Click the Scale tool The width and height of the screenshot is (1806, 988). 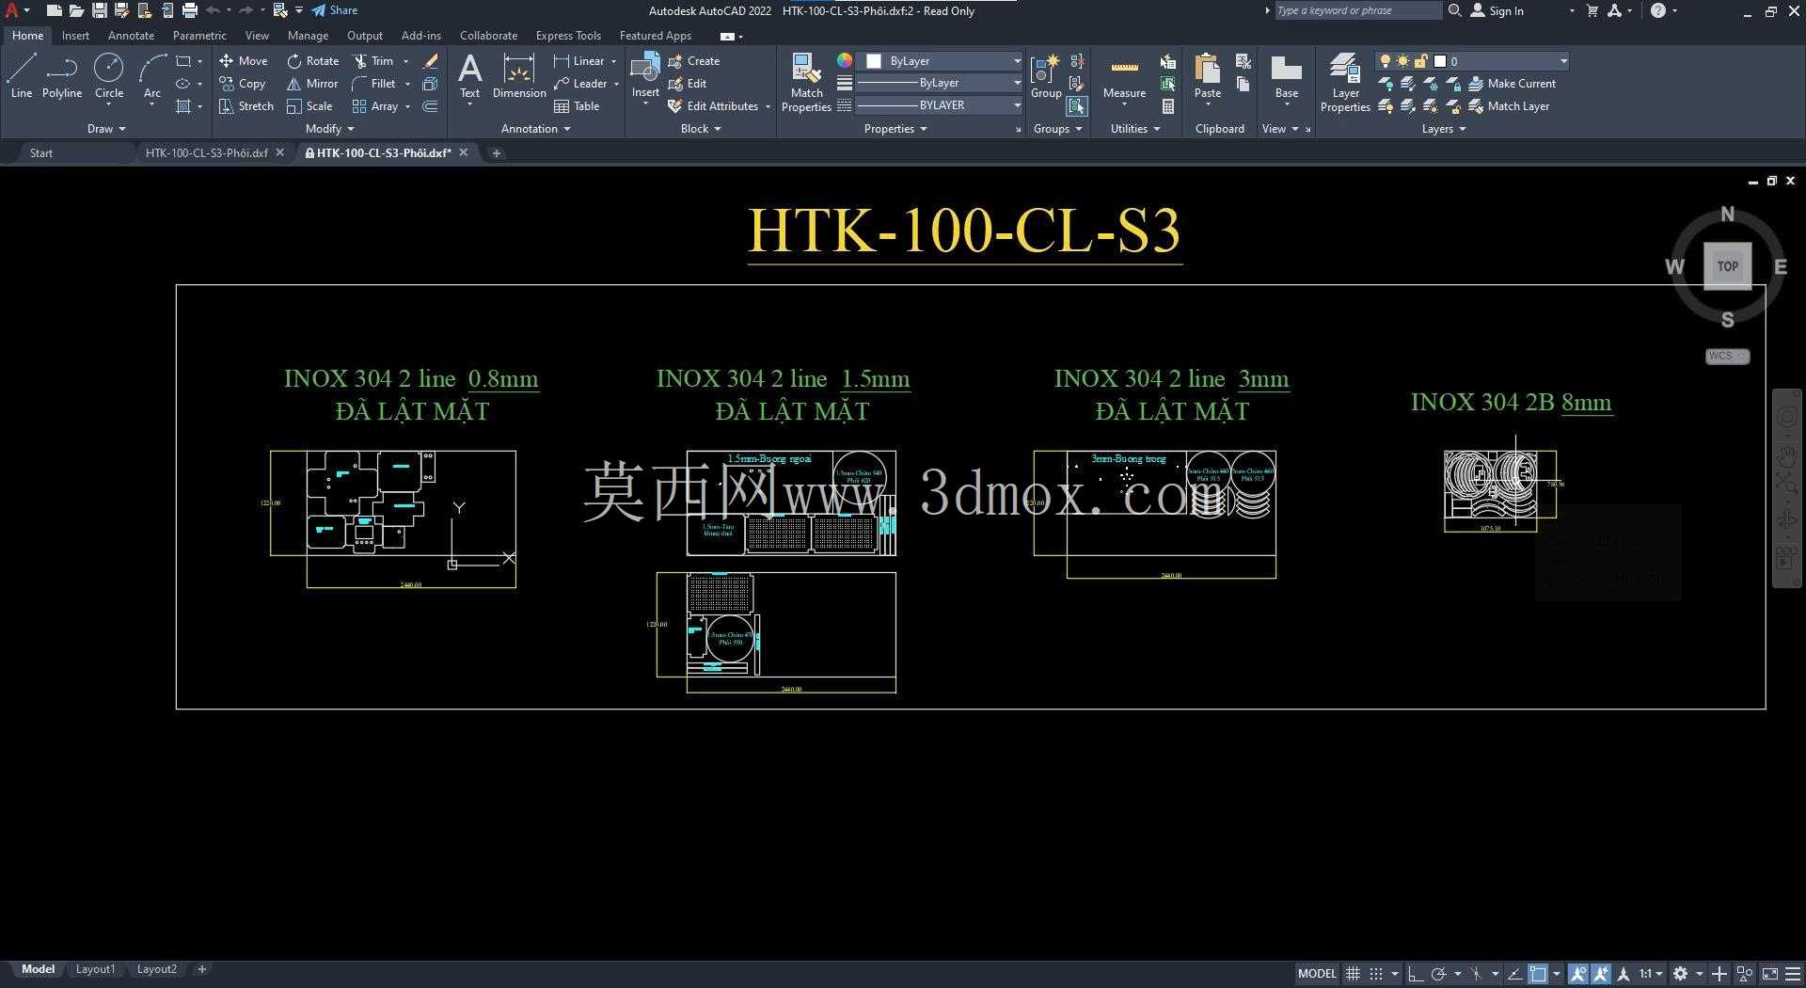click(309, 106)
